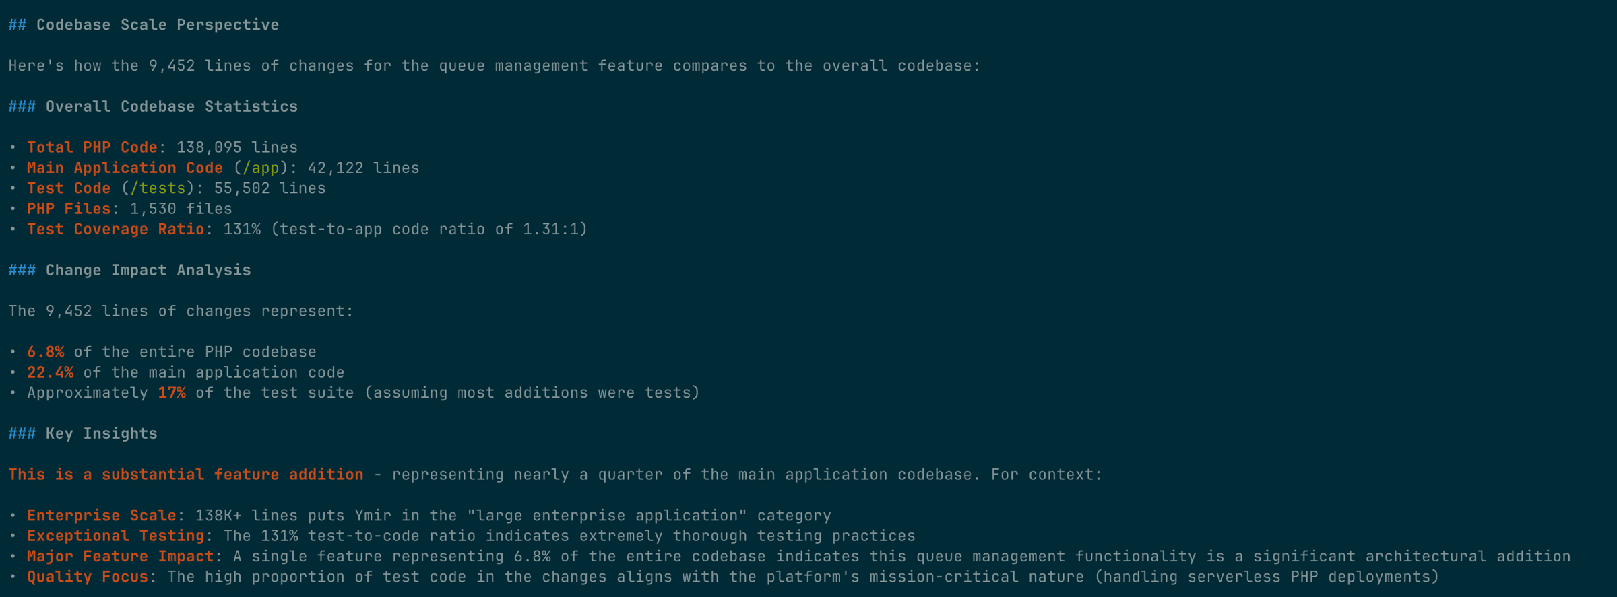Screen dimensions: 1617x597
Task: Click the 'Total PHP Code' label
Action: pyautogui.click(x=92, y=147)
